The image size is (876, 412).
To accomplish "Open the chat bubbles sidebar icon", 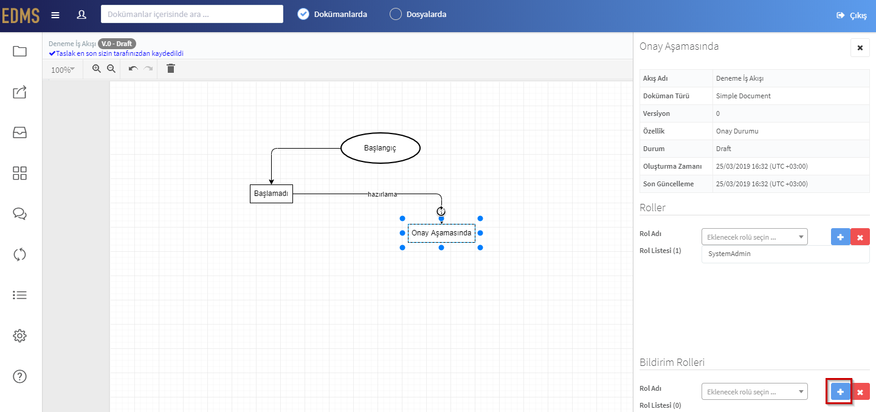I will tap(20, 214).
